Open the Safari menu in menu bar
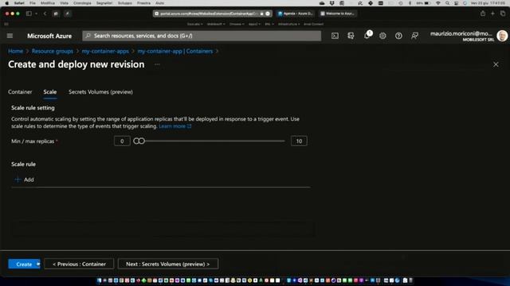The width and height of the screenshot is (510, 286). 19,3
